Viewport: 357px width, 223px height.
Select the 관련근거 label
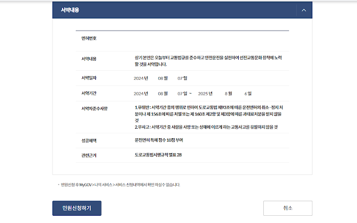click(89, 156)
